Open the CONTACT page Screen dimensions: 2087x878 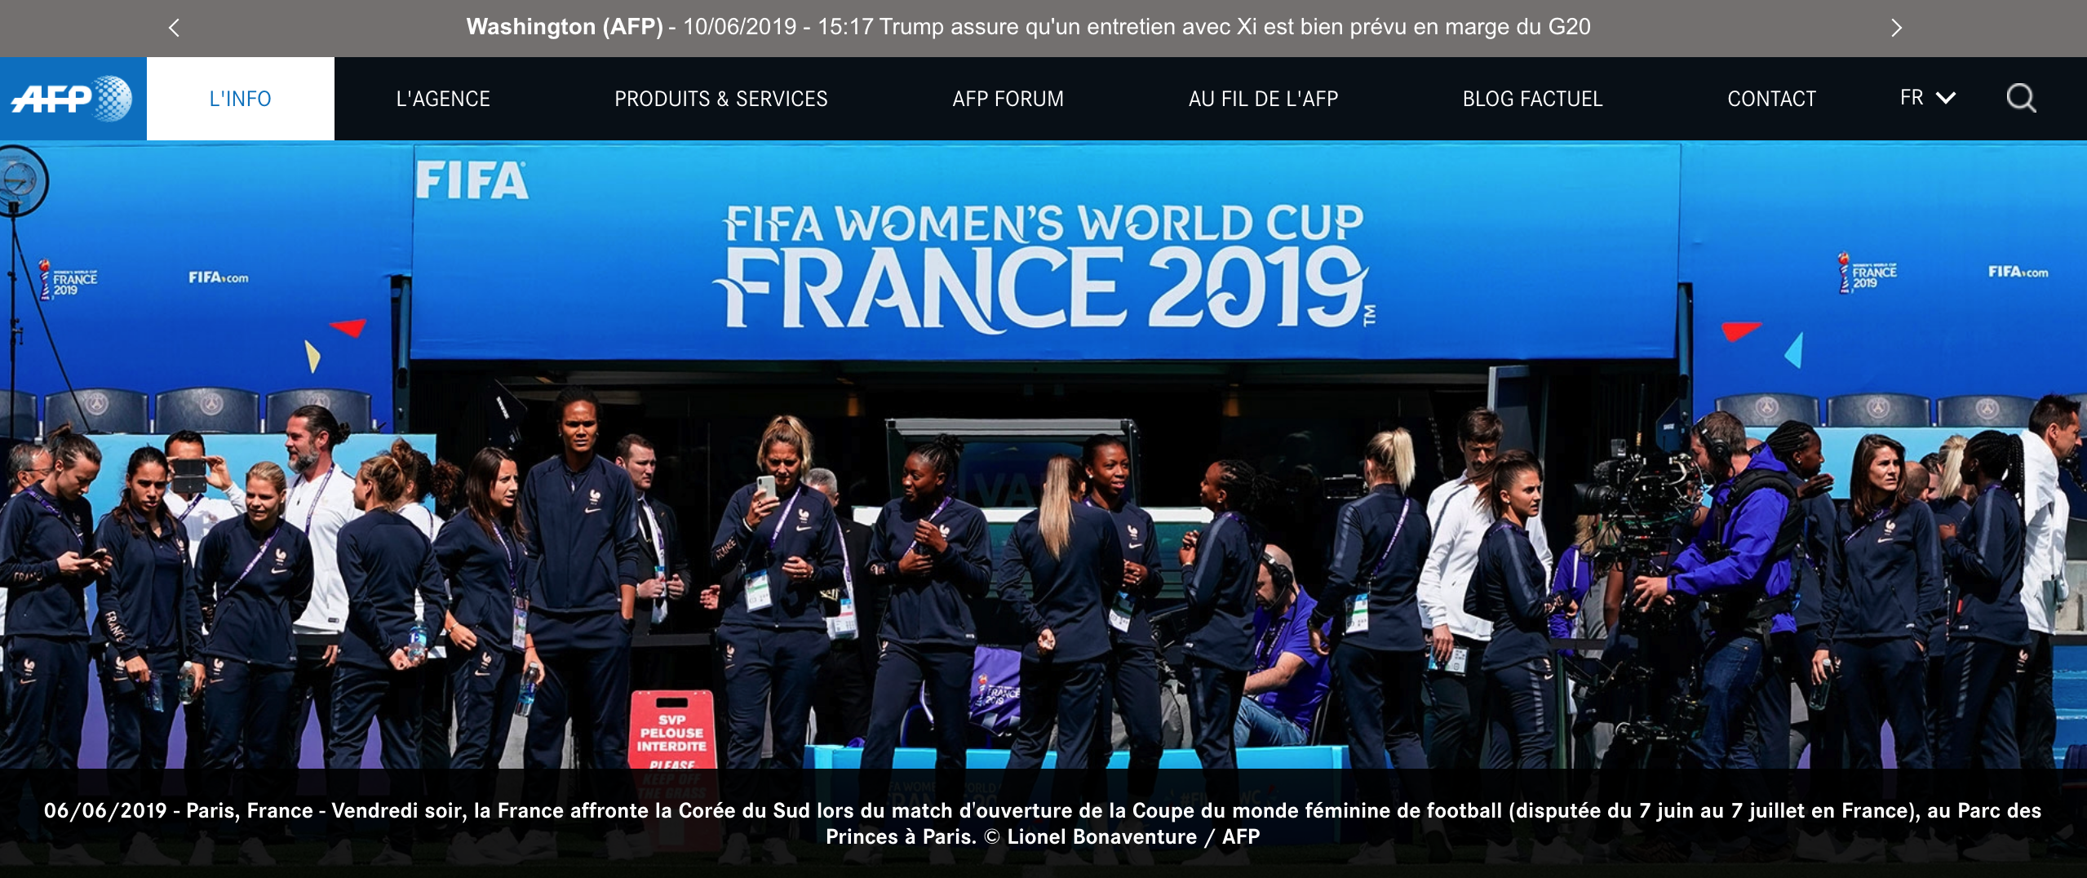1771,99
